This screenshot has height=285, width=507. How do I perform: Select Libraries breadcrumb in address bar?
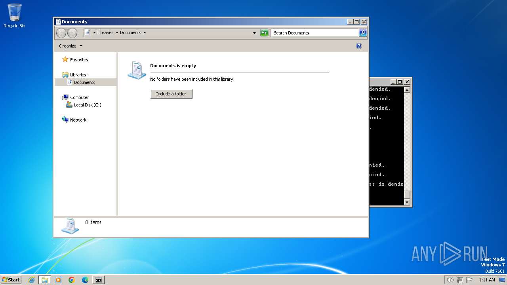105,32
